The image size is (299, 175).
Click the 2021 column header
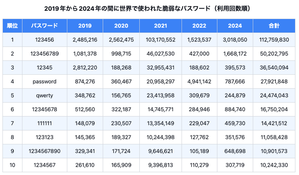click(161, 26)
